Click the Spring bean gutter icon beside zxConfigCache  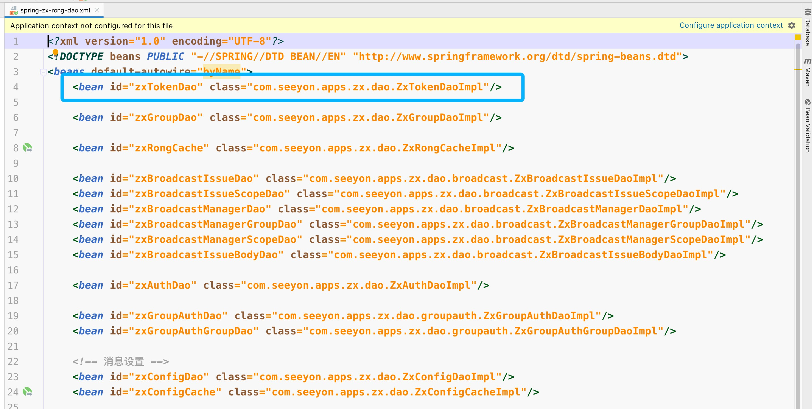27,392
